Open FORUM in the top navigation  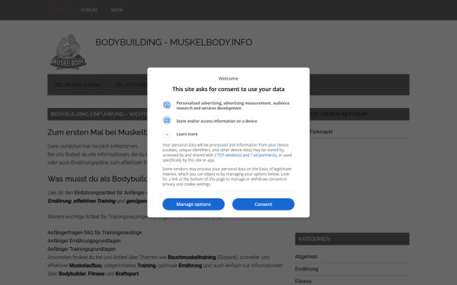pos(89,10)
